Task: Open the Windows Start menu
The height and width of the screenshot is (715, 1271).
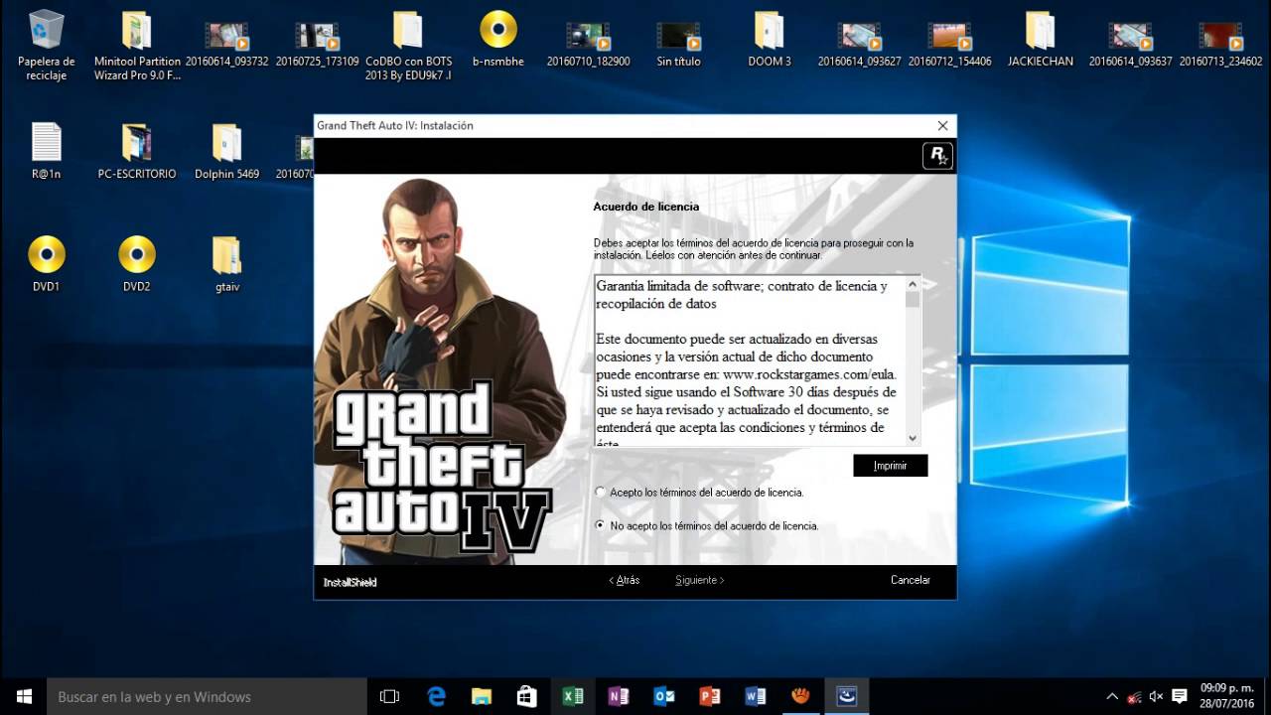Action: coord(24,696)
